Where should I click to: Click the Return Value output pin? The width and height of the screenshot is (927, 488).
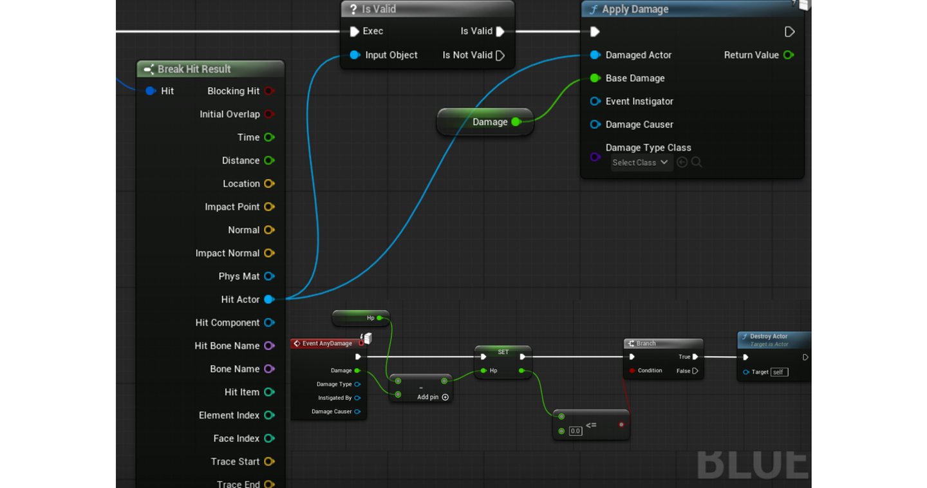(x=789, y=55)
